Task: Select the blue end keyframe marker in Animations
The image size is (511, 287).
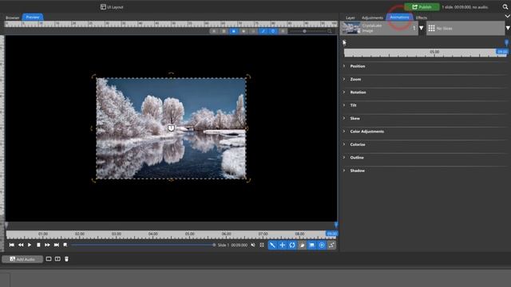Action: (x=506, y=42)
